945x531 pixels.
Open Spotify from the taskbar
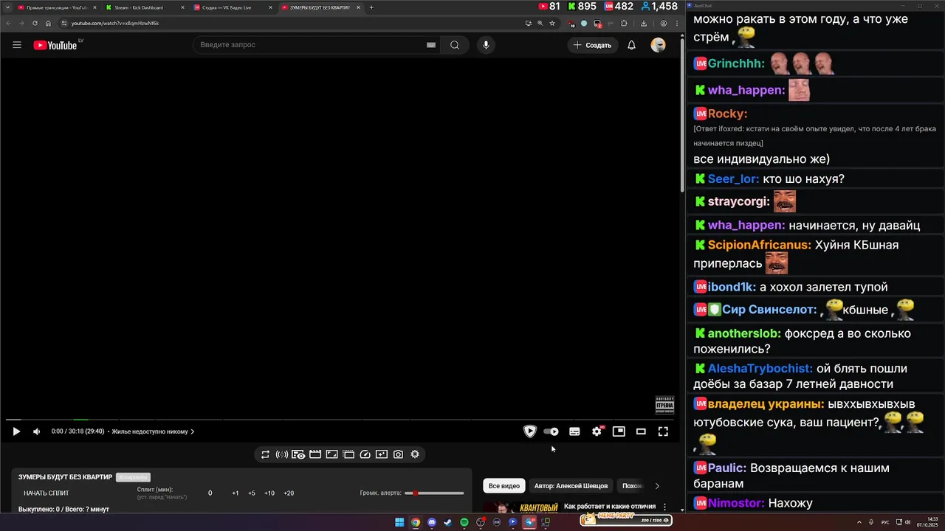pyautogui.click(x=464, y=522)
